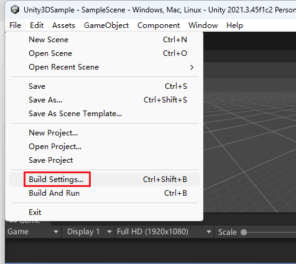Open the Assets menu

(x=63, y=25)
